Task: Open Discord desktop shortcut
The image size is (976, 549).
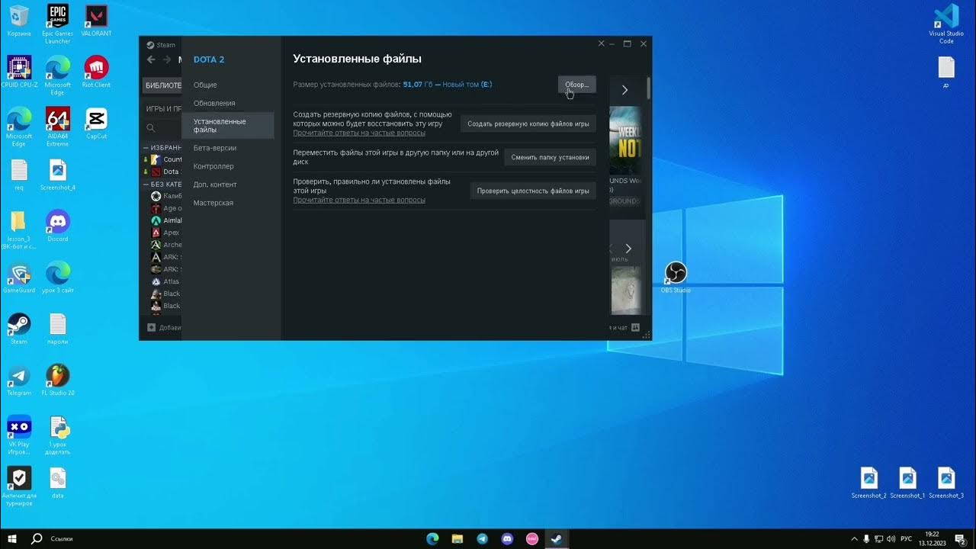Action: 57,226
